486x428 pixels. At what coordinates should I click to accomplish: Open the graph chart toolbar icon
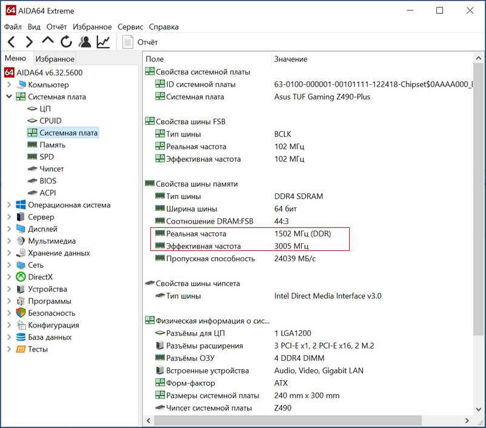pos(103,42)
